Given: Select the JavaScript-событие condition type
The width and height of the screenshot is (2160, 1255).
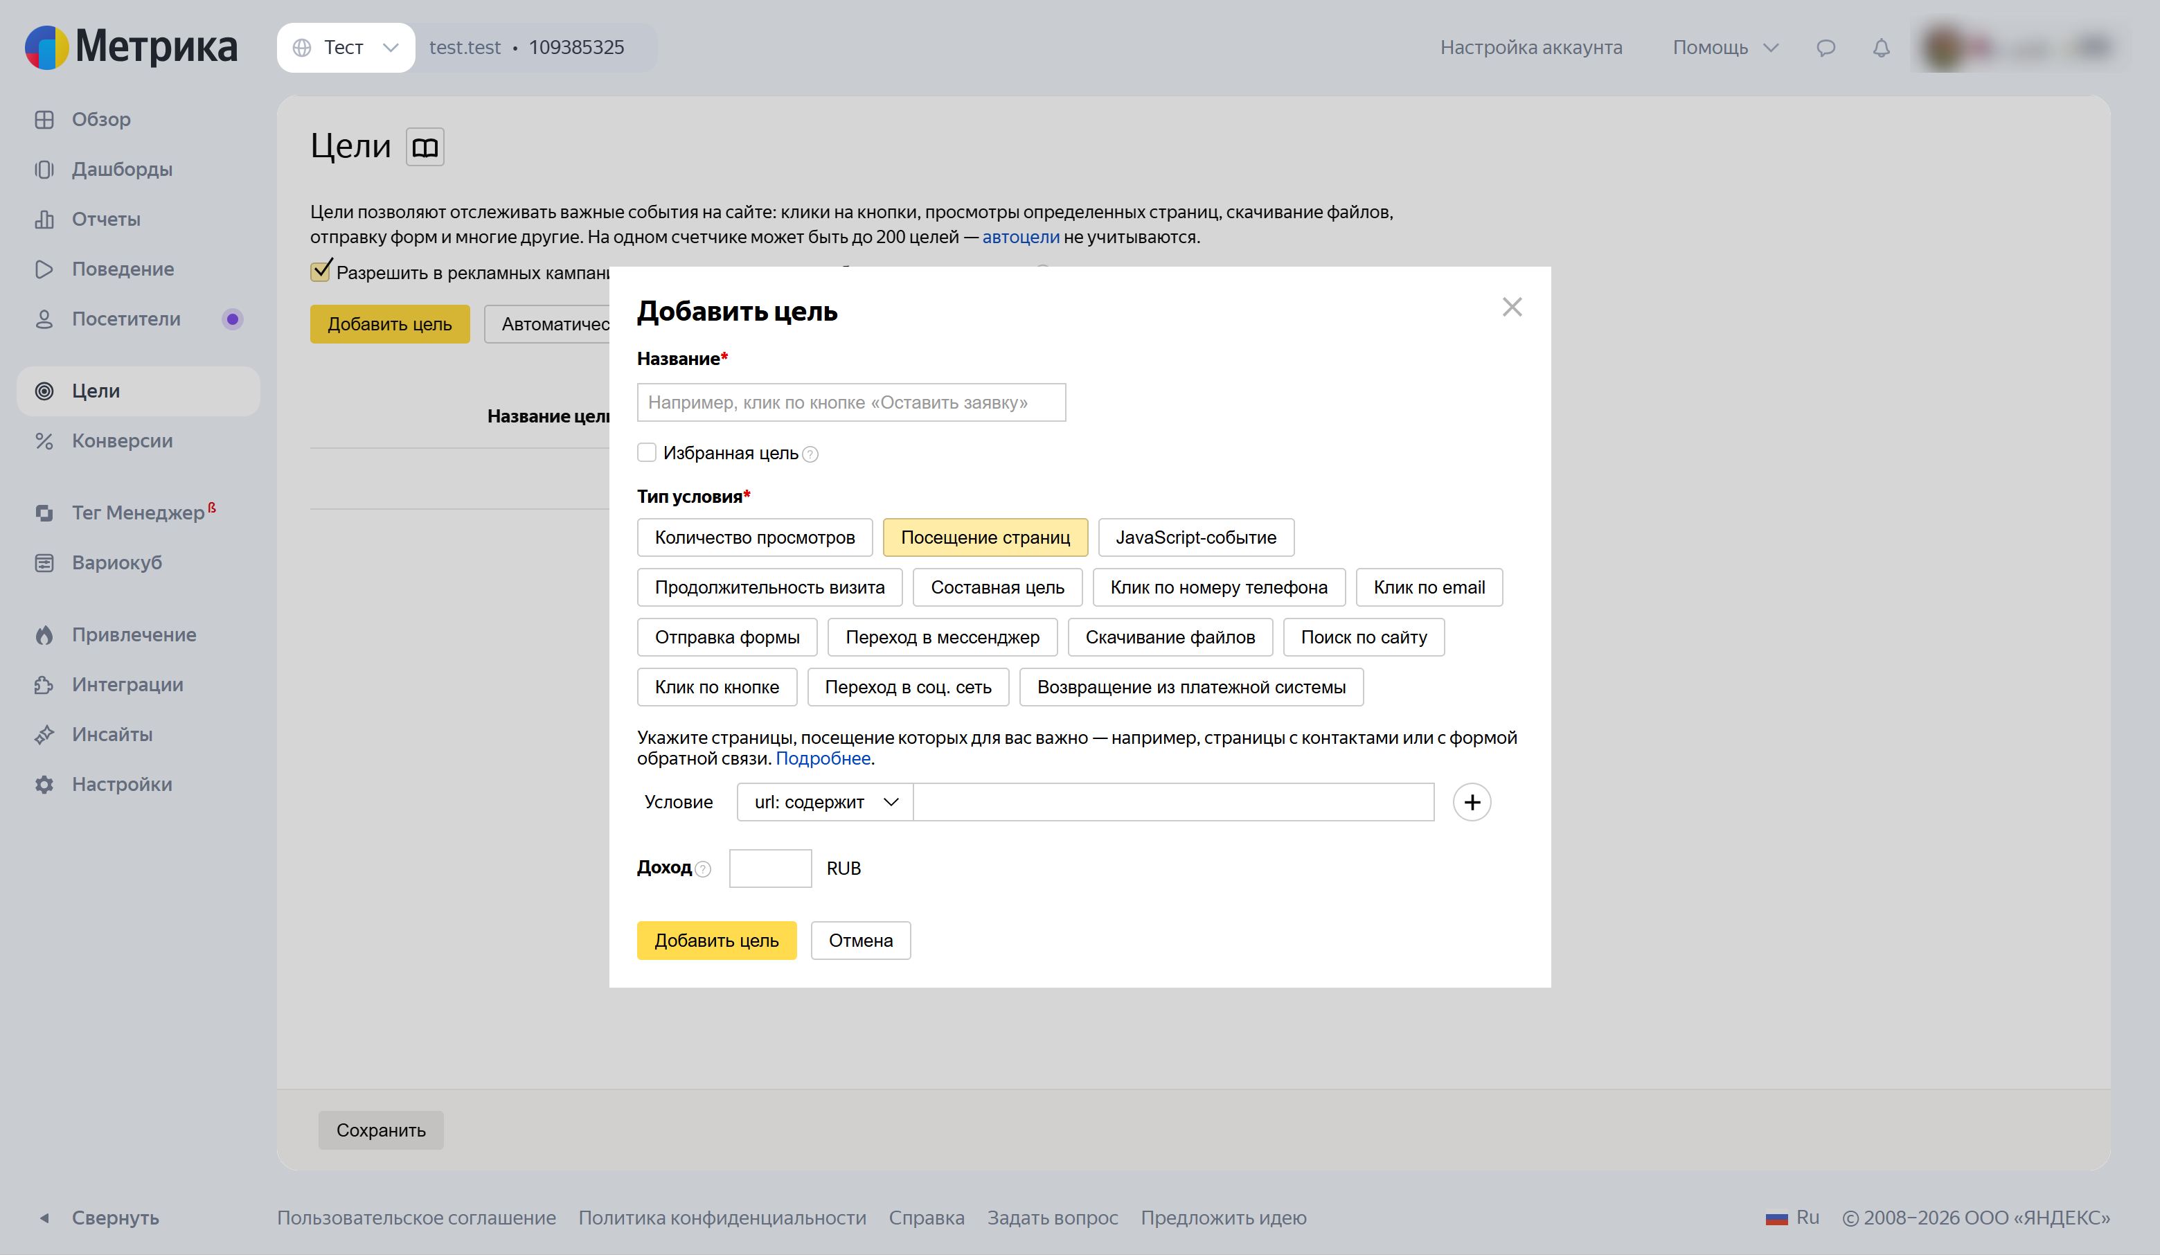Looking at the screenshot, I should click(1196, 537).
